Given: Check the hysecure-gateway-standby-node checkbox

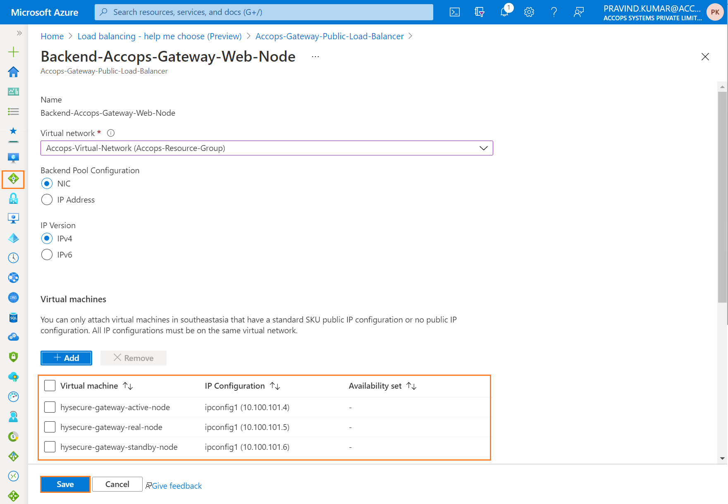Looking at the screenshot, I should point(50,447).
